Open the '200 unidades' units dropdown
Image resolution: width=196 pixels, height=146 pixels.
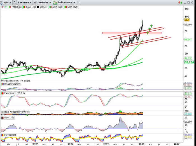click(42, 2)
